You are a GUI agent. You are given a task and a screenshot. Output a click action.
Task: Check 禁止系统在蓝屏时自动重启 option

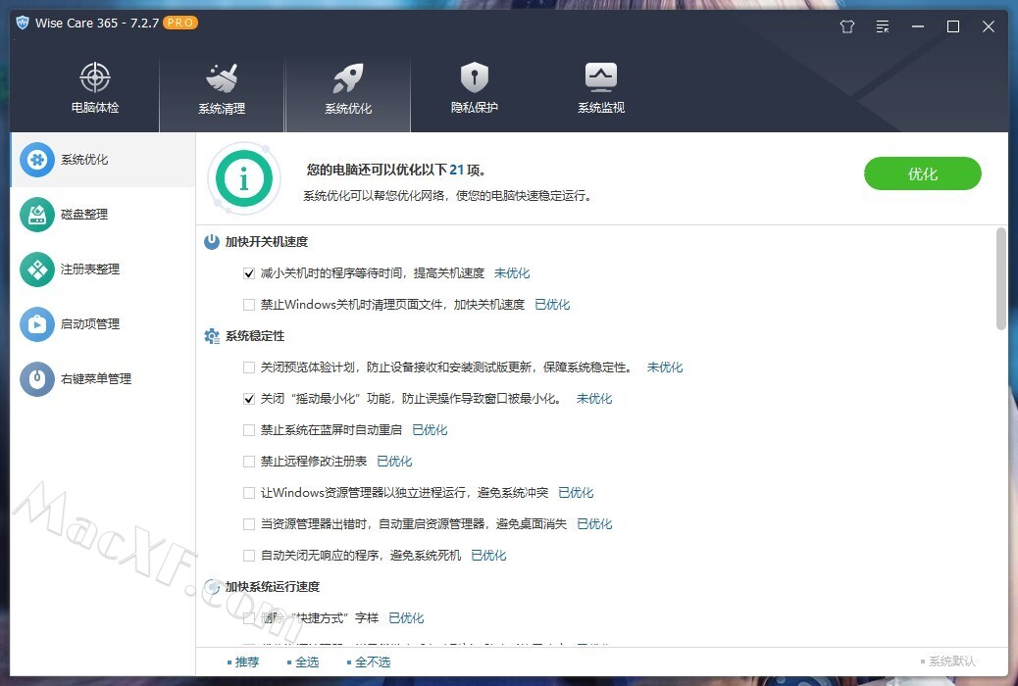tap(249, 430)
